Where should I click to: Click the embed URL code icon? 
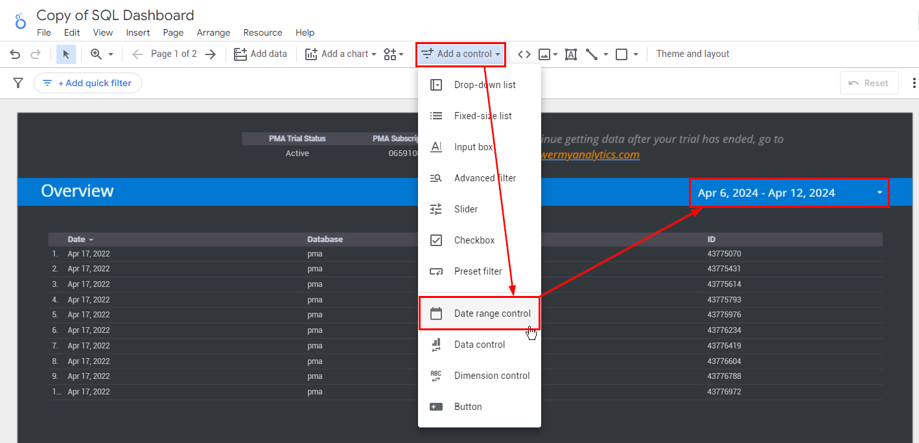tap(524, 54)
